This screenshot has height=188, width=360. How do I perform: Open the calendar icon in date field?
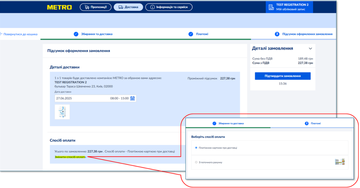[x=132, y=98]
